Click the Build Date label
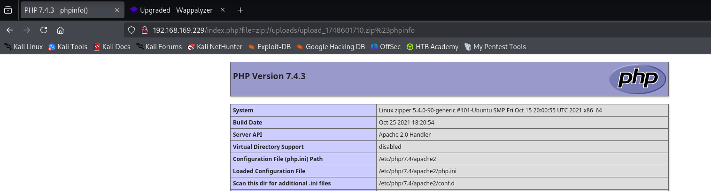This screenshot has width=711, height=191. click(303, 123)
